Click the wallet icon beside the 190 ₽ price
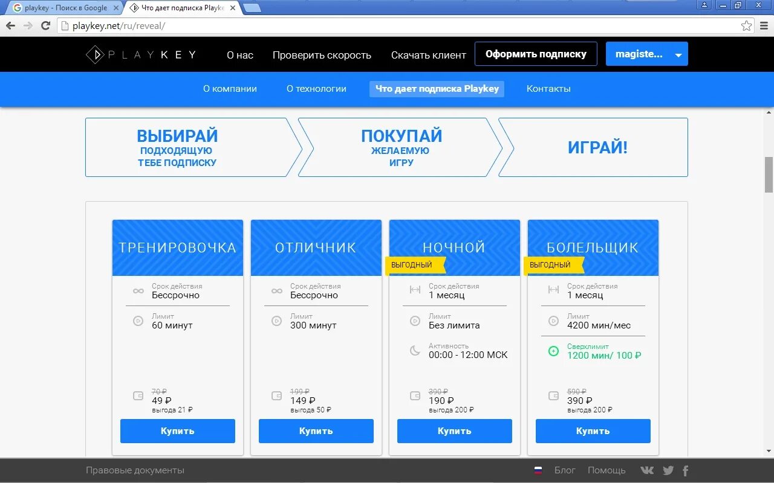 (415, 396)
